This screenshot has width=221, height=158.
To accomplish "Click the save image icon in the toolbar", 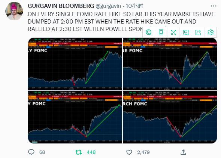I will (x=186, y=32).
